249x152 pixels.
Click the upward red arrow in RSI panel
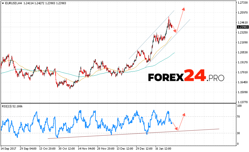(x=181, y=121)
